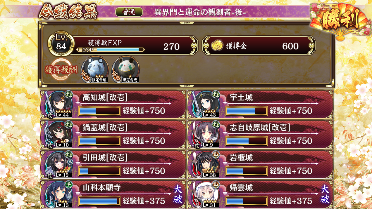Click the 鍋蓋城[改壱] character portrait
Screen dimensions: 372x209
click(x=58, y=134)
